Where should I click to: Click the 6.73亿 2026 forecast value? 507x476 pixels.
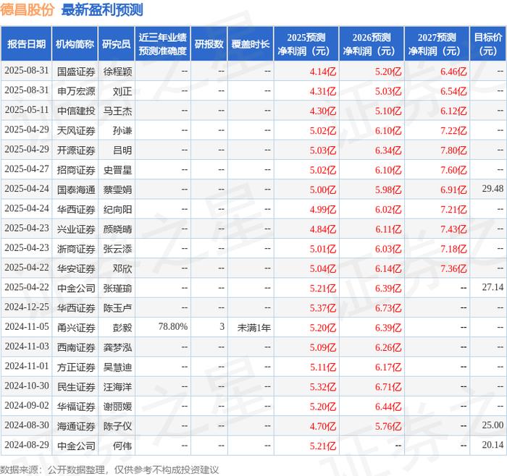(x=388, y=308)
